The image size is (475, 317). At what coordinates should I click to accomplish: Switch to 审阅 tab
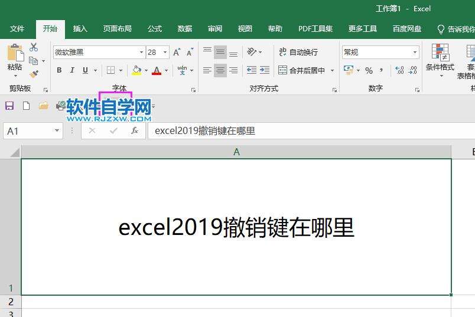(215, 29)
